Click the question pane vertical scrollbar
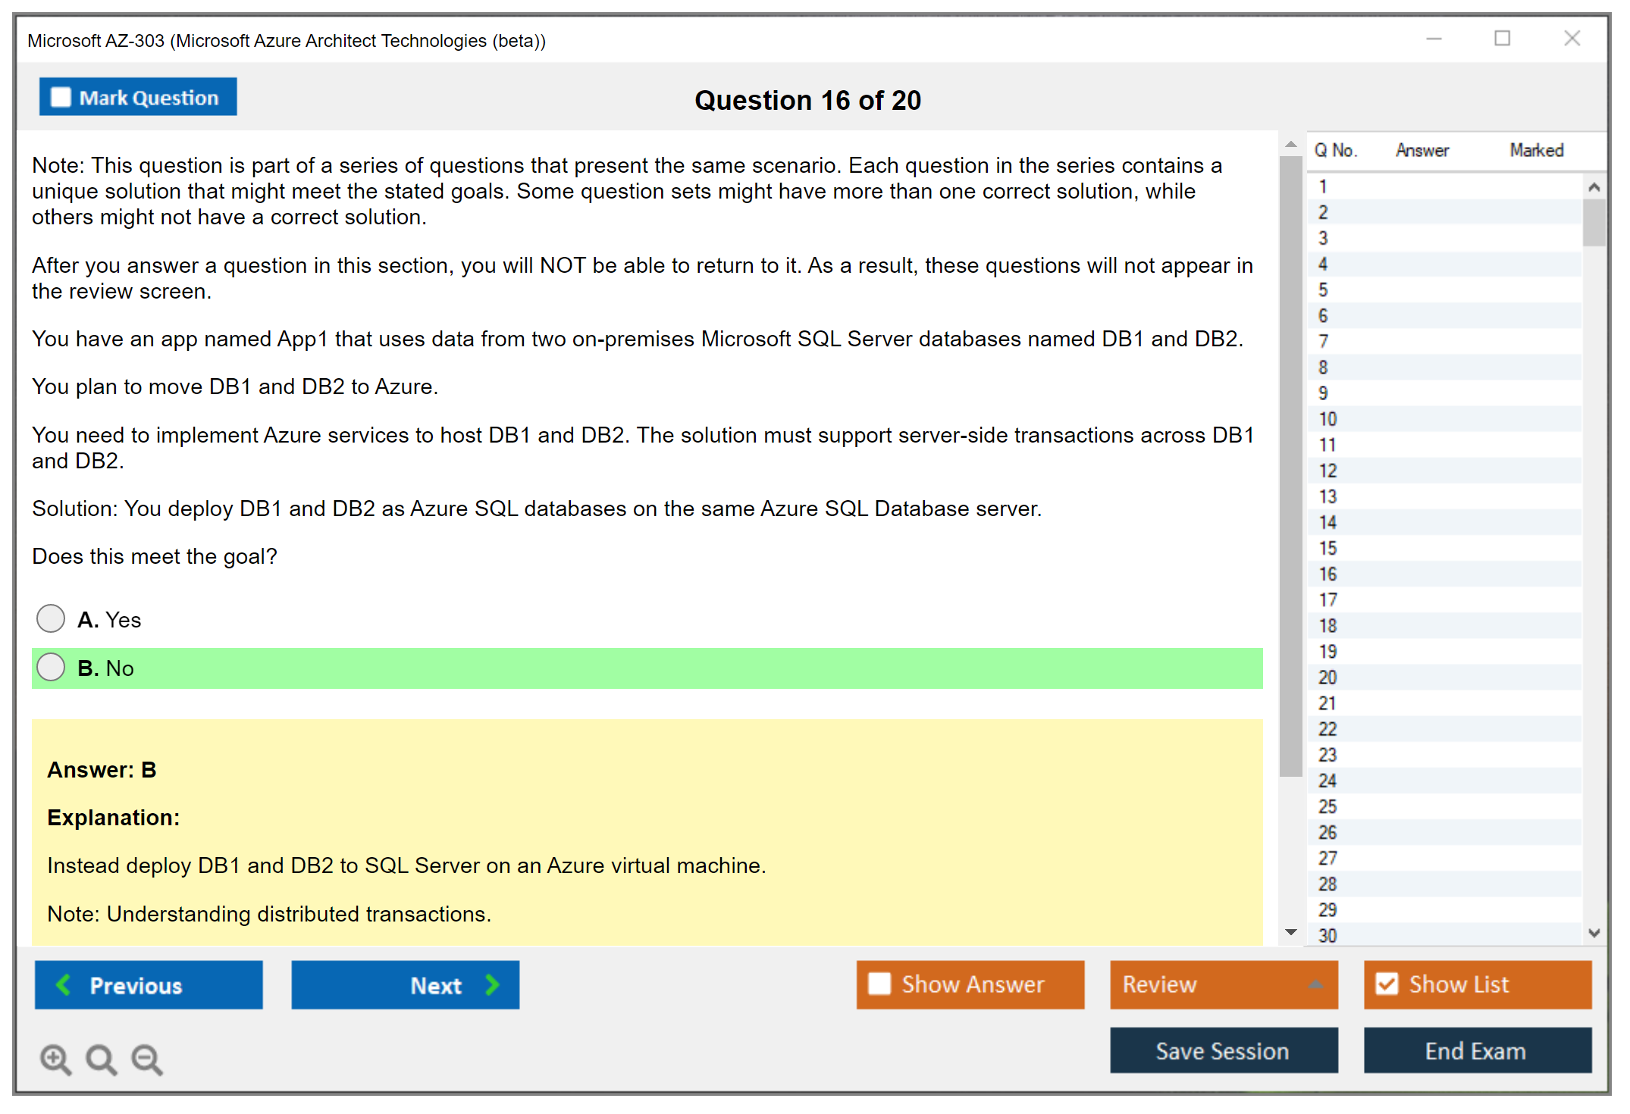 (x=1290, y=466)
